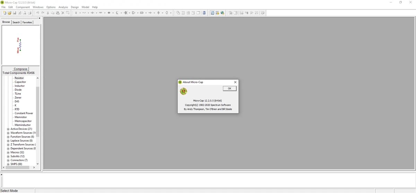The height and width of the screenshot is (193, 416).
Task: Toggle the component panel toolbar icon
Action: click(x=212, y=13)
